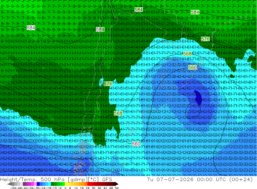Pick the cyan swatch in the color legend
This screenshot has height=189, width=257.
tap(49, 184)
